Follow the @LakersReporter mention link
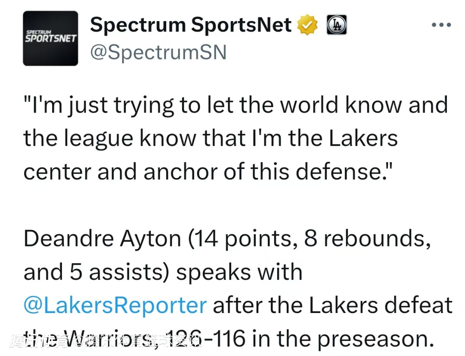Screen dimensions: 465x356 [115, 306]
